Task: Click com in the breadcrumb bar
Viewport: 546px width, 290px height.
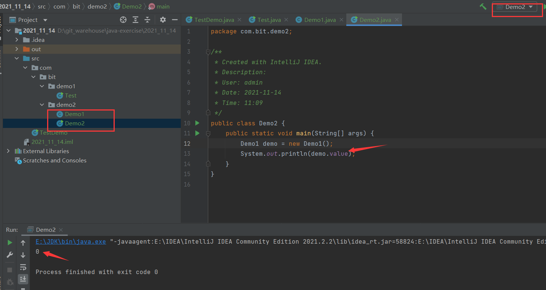Action: coord(59,6)
